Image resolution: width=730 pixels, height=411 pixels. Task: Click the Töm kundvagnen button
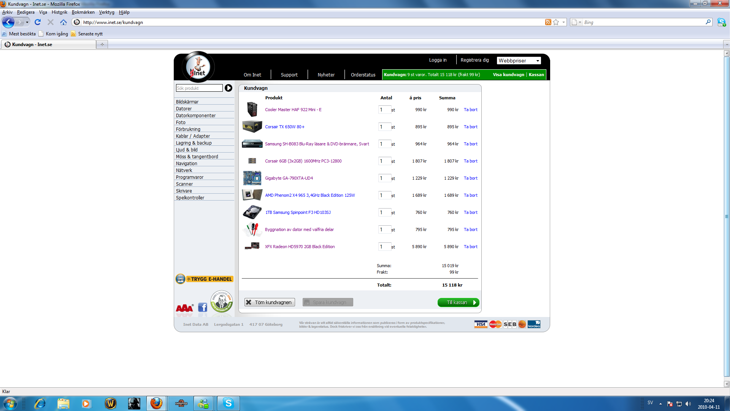coord(270,302)
